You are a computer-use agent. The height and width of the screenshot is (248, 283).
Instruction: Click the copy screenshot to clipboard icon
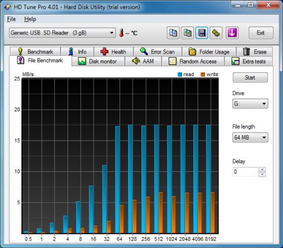187,33
